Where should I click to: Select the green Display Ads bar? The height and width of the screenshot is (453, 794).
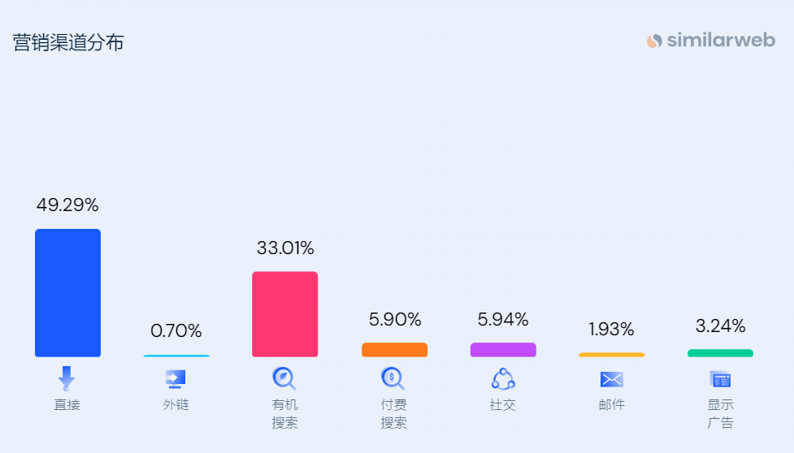click(x=720, y=353)
